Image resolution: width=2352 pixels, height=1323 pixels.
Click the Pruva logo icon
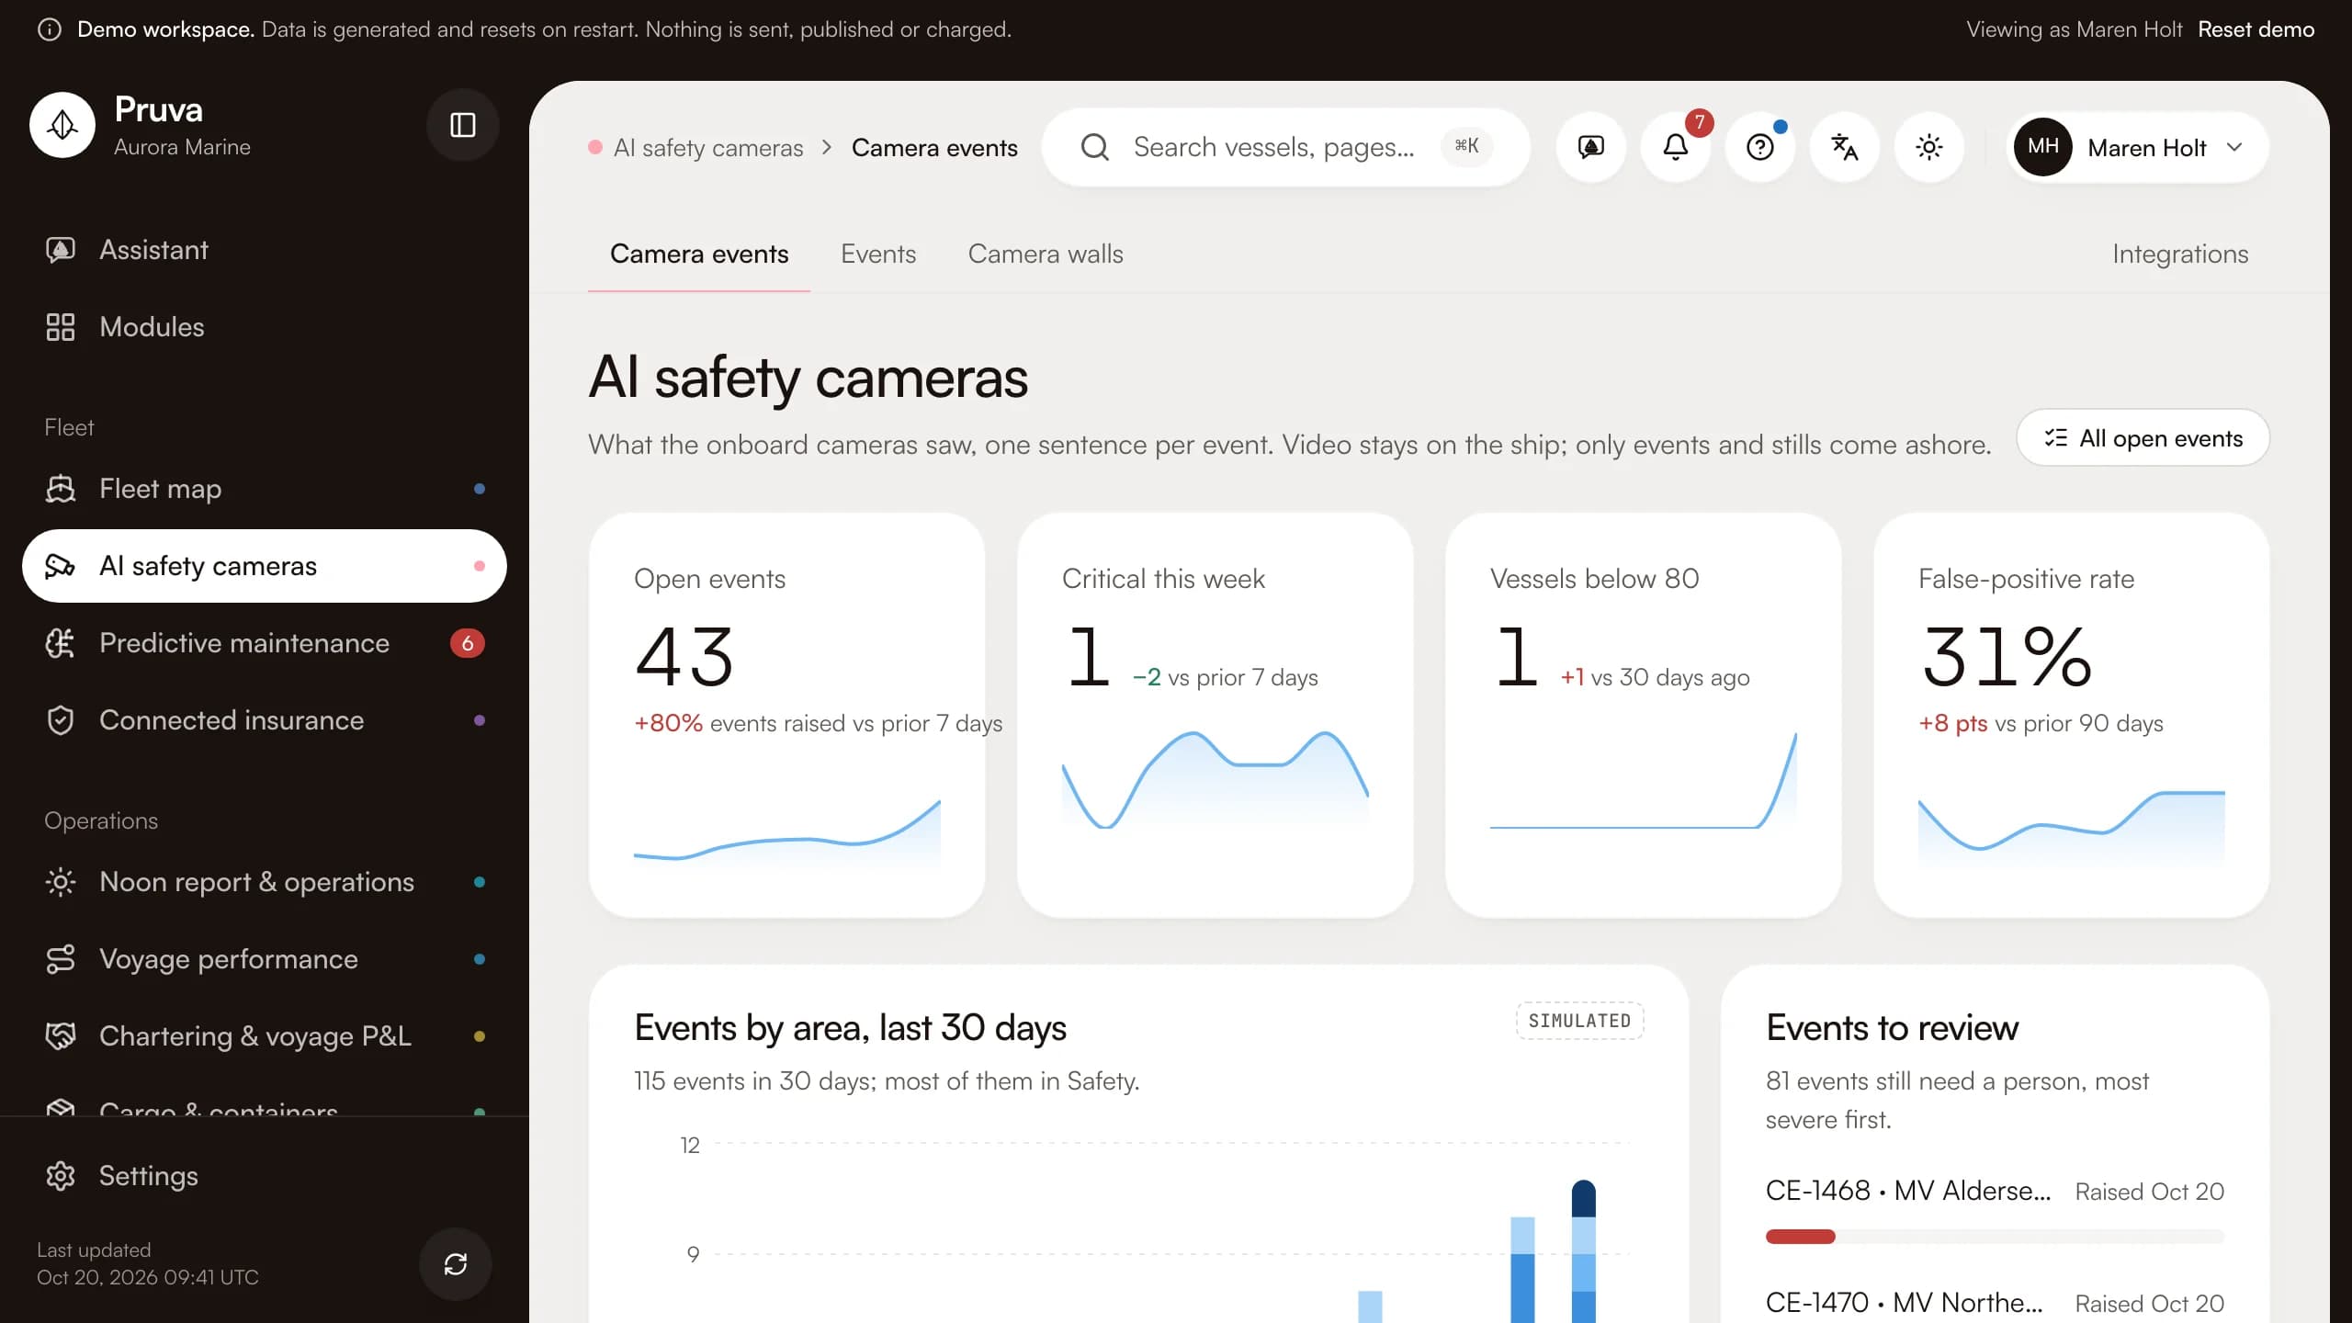[62, 125]
